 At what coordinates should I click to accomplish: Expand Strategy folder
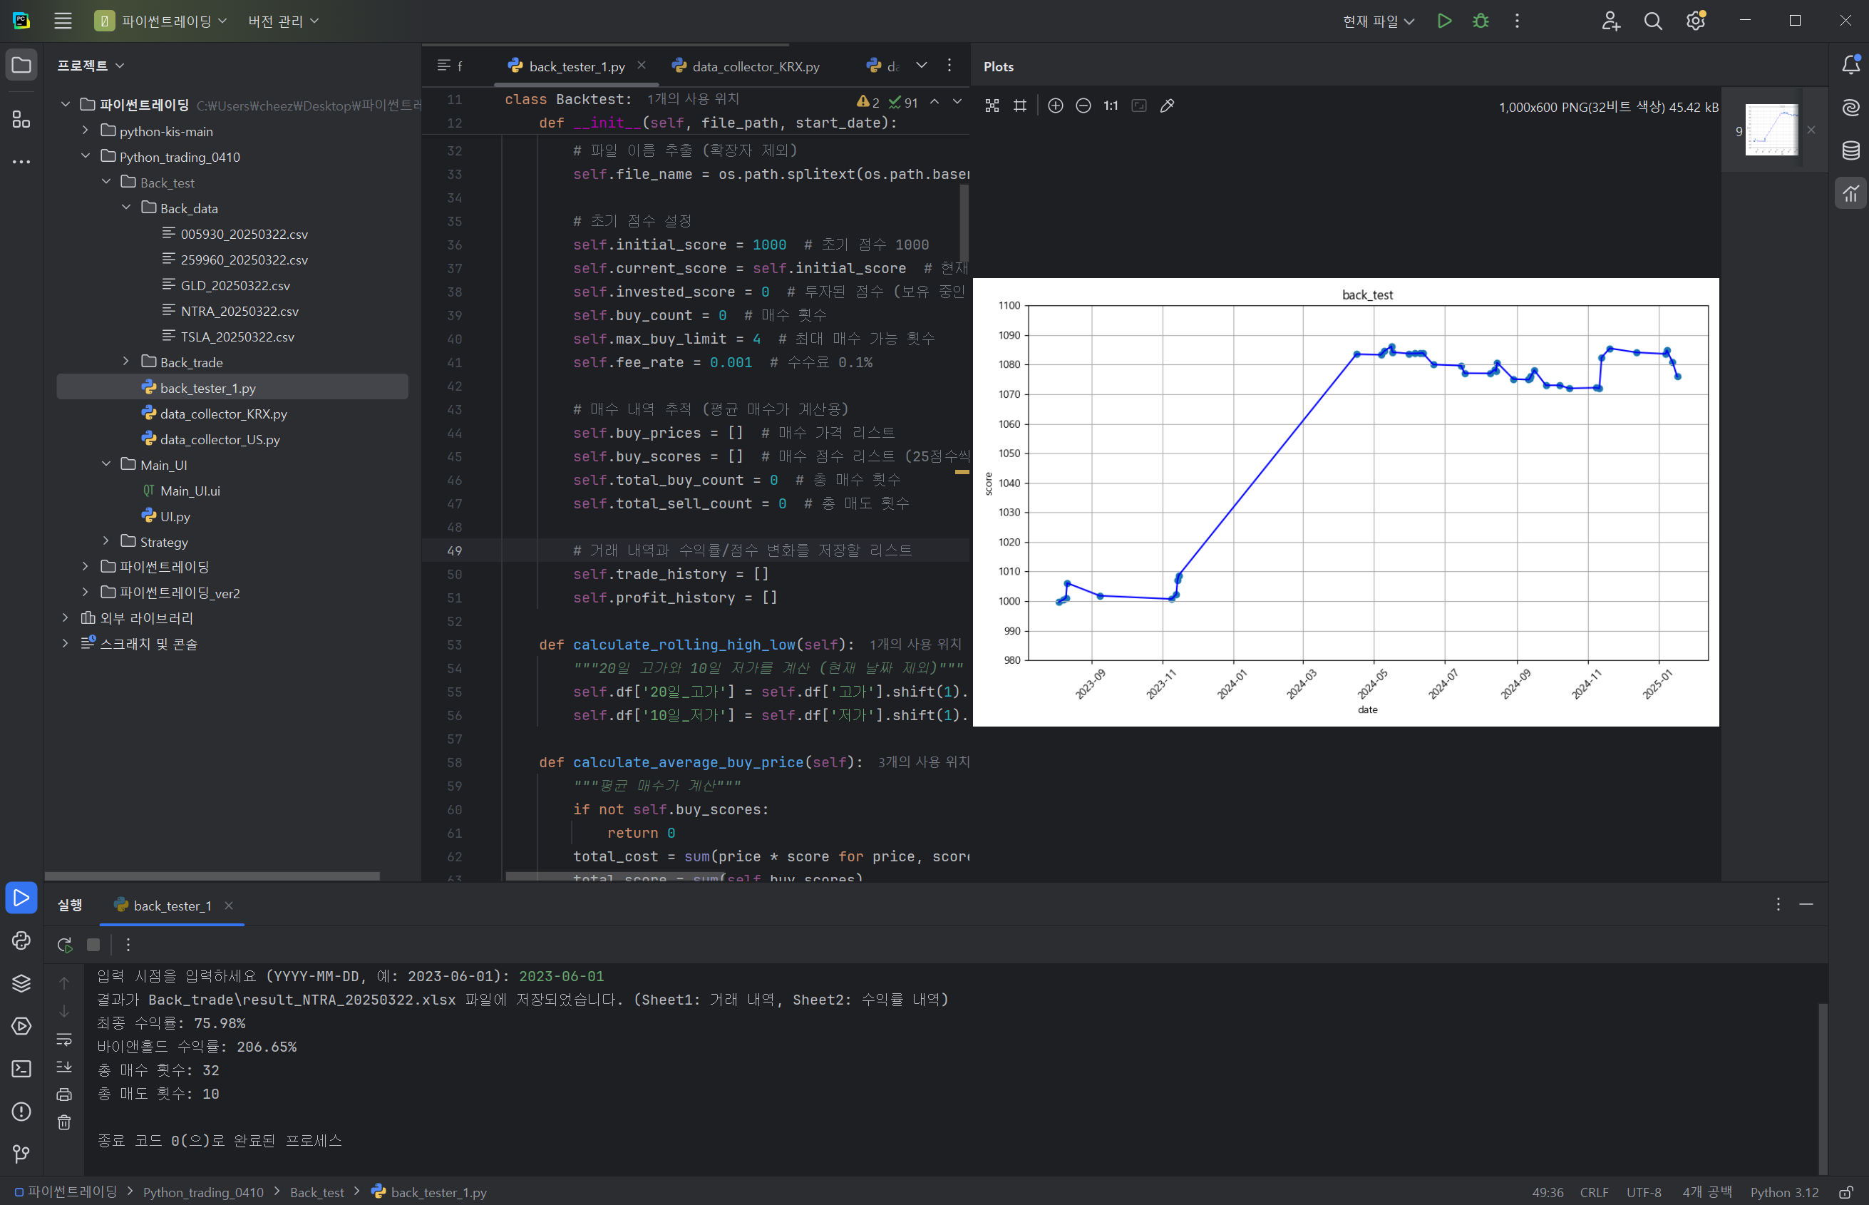[105, 541]
